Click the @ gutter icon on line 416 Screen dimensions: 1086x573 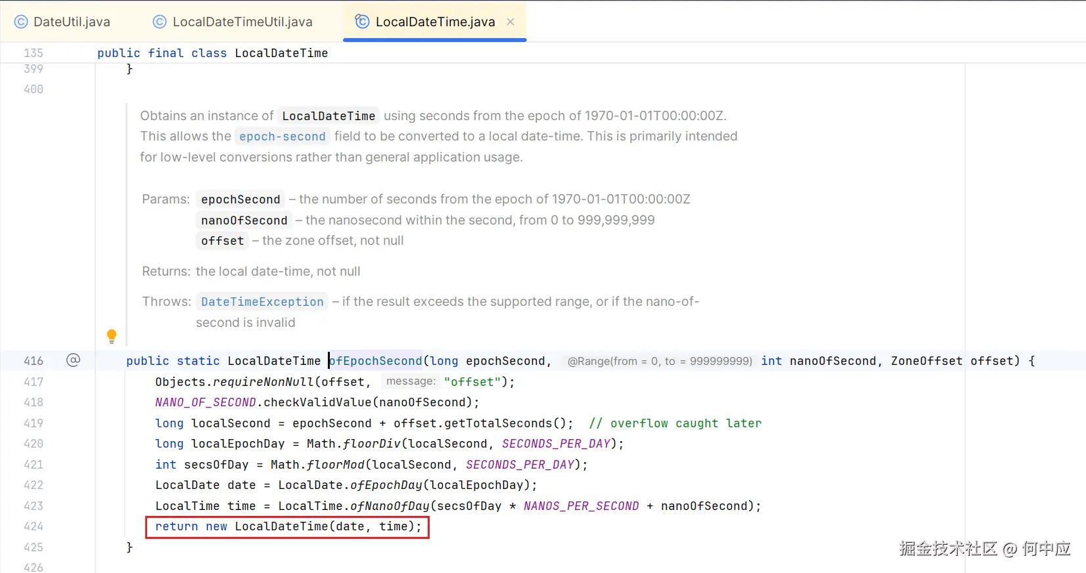pyautogui.click(x=73, y=360)
